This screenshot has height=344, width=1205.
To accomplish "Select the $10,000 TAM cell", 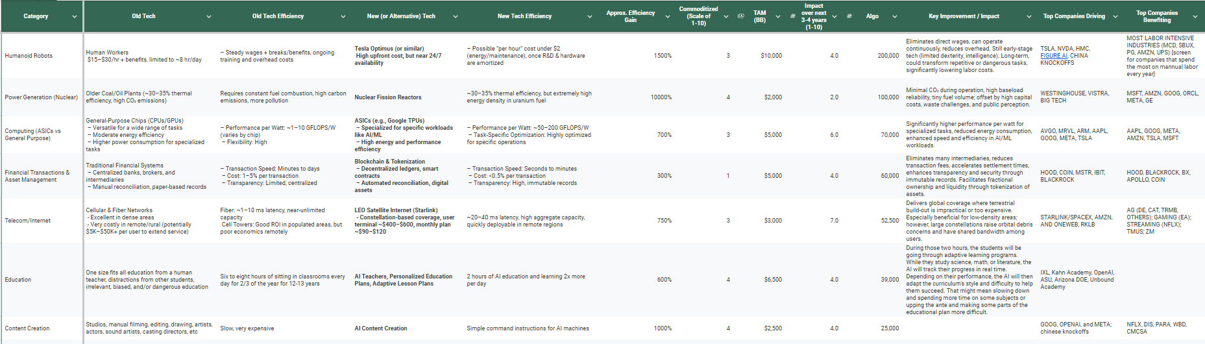I will [760, 56].
